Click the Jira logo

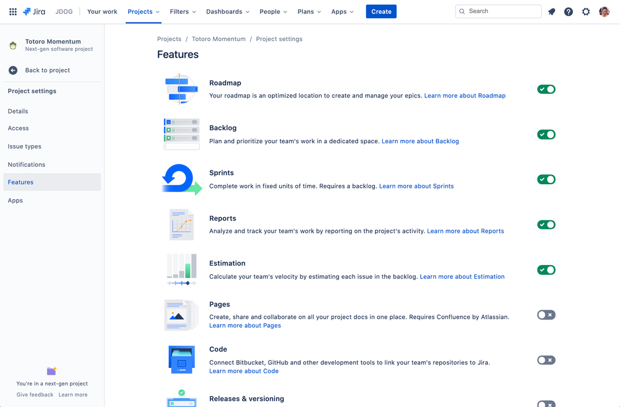click(34, 11)
